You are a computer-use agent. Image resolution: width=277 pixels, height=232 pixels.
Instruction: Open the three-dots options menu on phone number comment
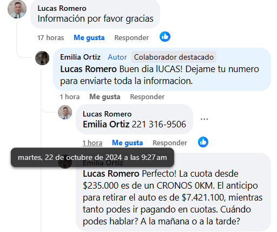205,119
